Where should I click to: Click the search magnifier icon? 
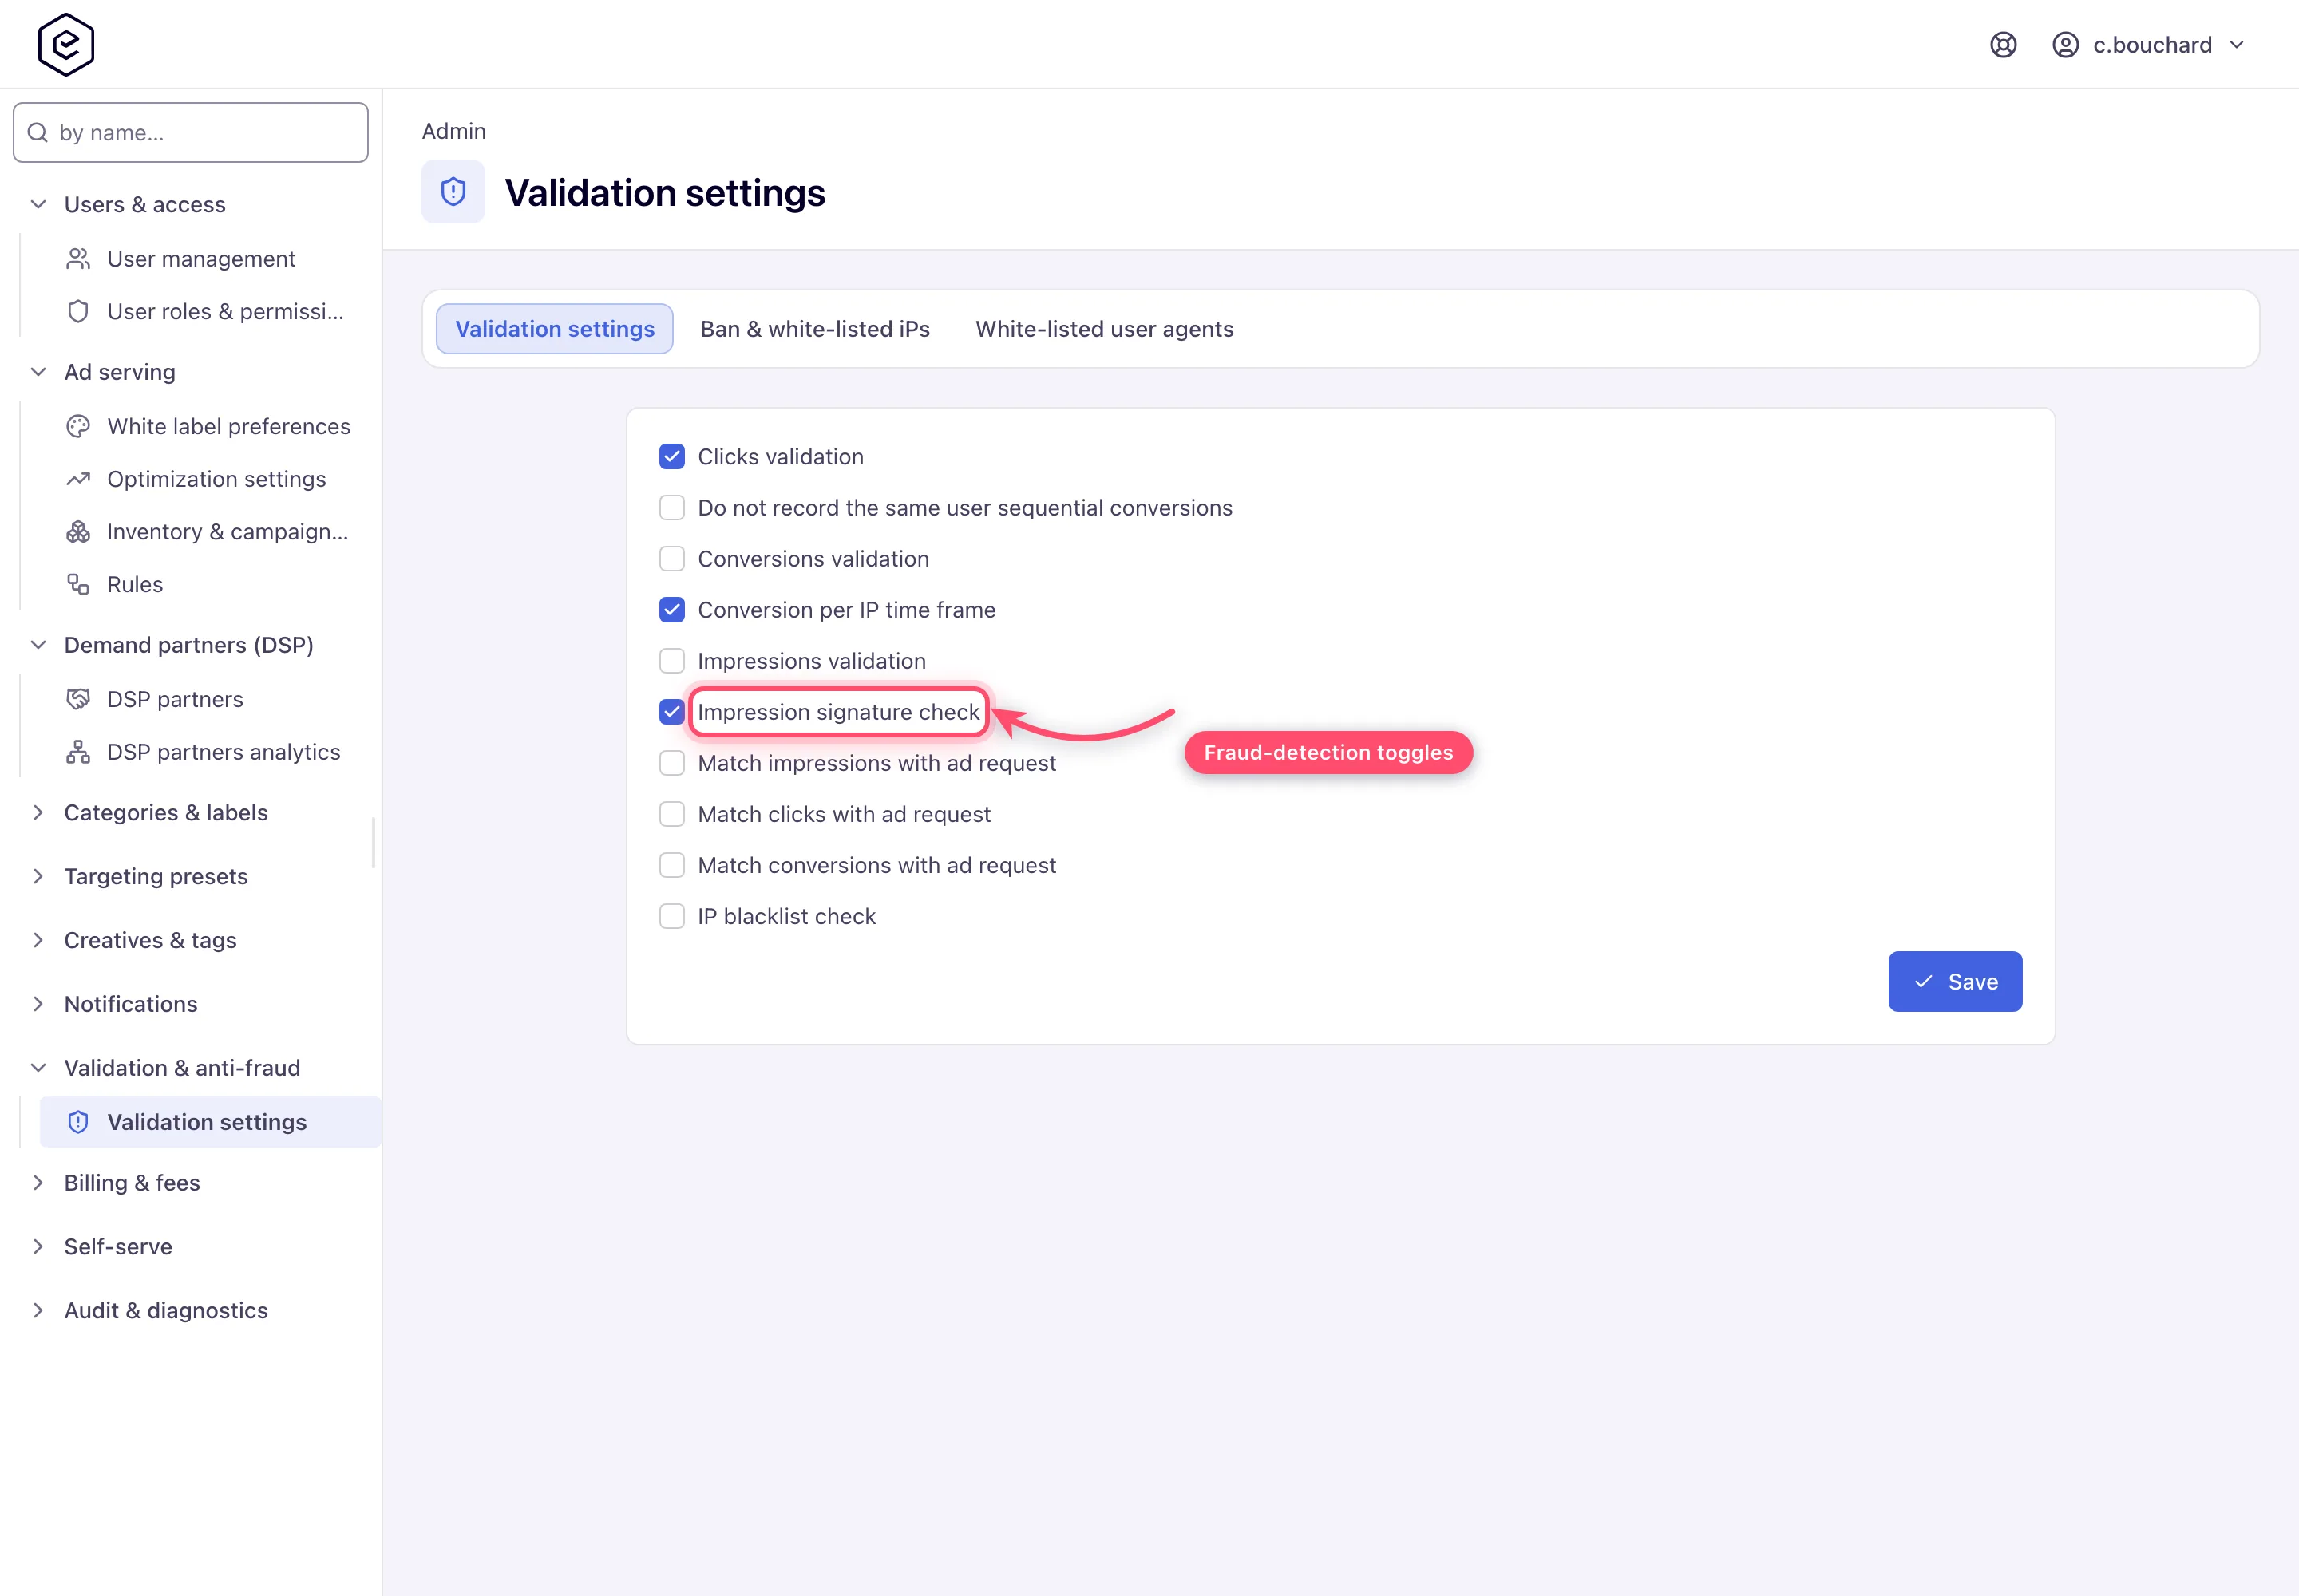[38, 133]
